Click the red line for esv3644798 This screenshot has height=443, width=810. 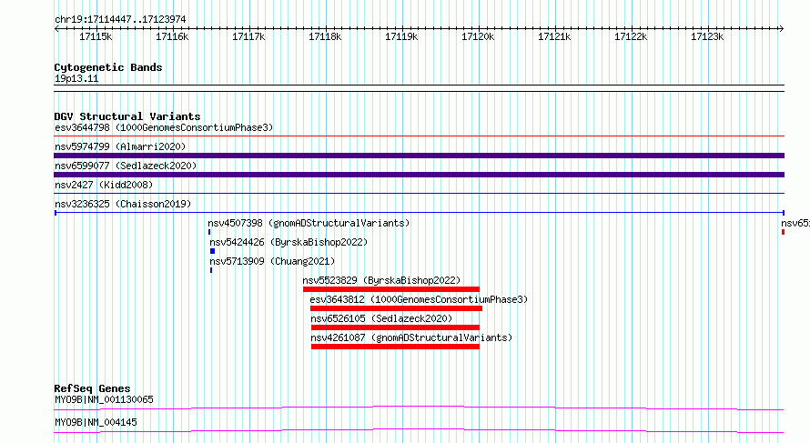click(x=419, y=136)
